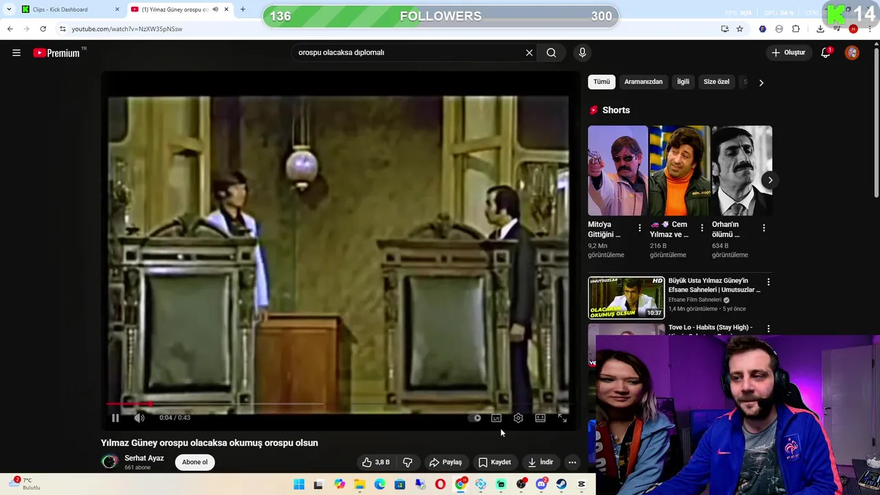Open browser downloads icon
This screenshot has height=495, width=880.
pos(820,29)
